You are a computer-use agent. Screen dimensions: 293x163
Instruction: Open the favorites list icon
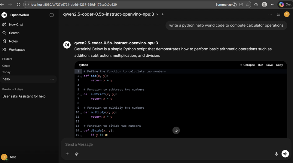click(256, 5)
